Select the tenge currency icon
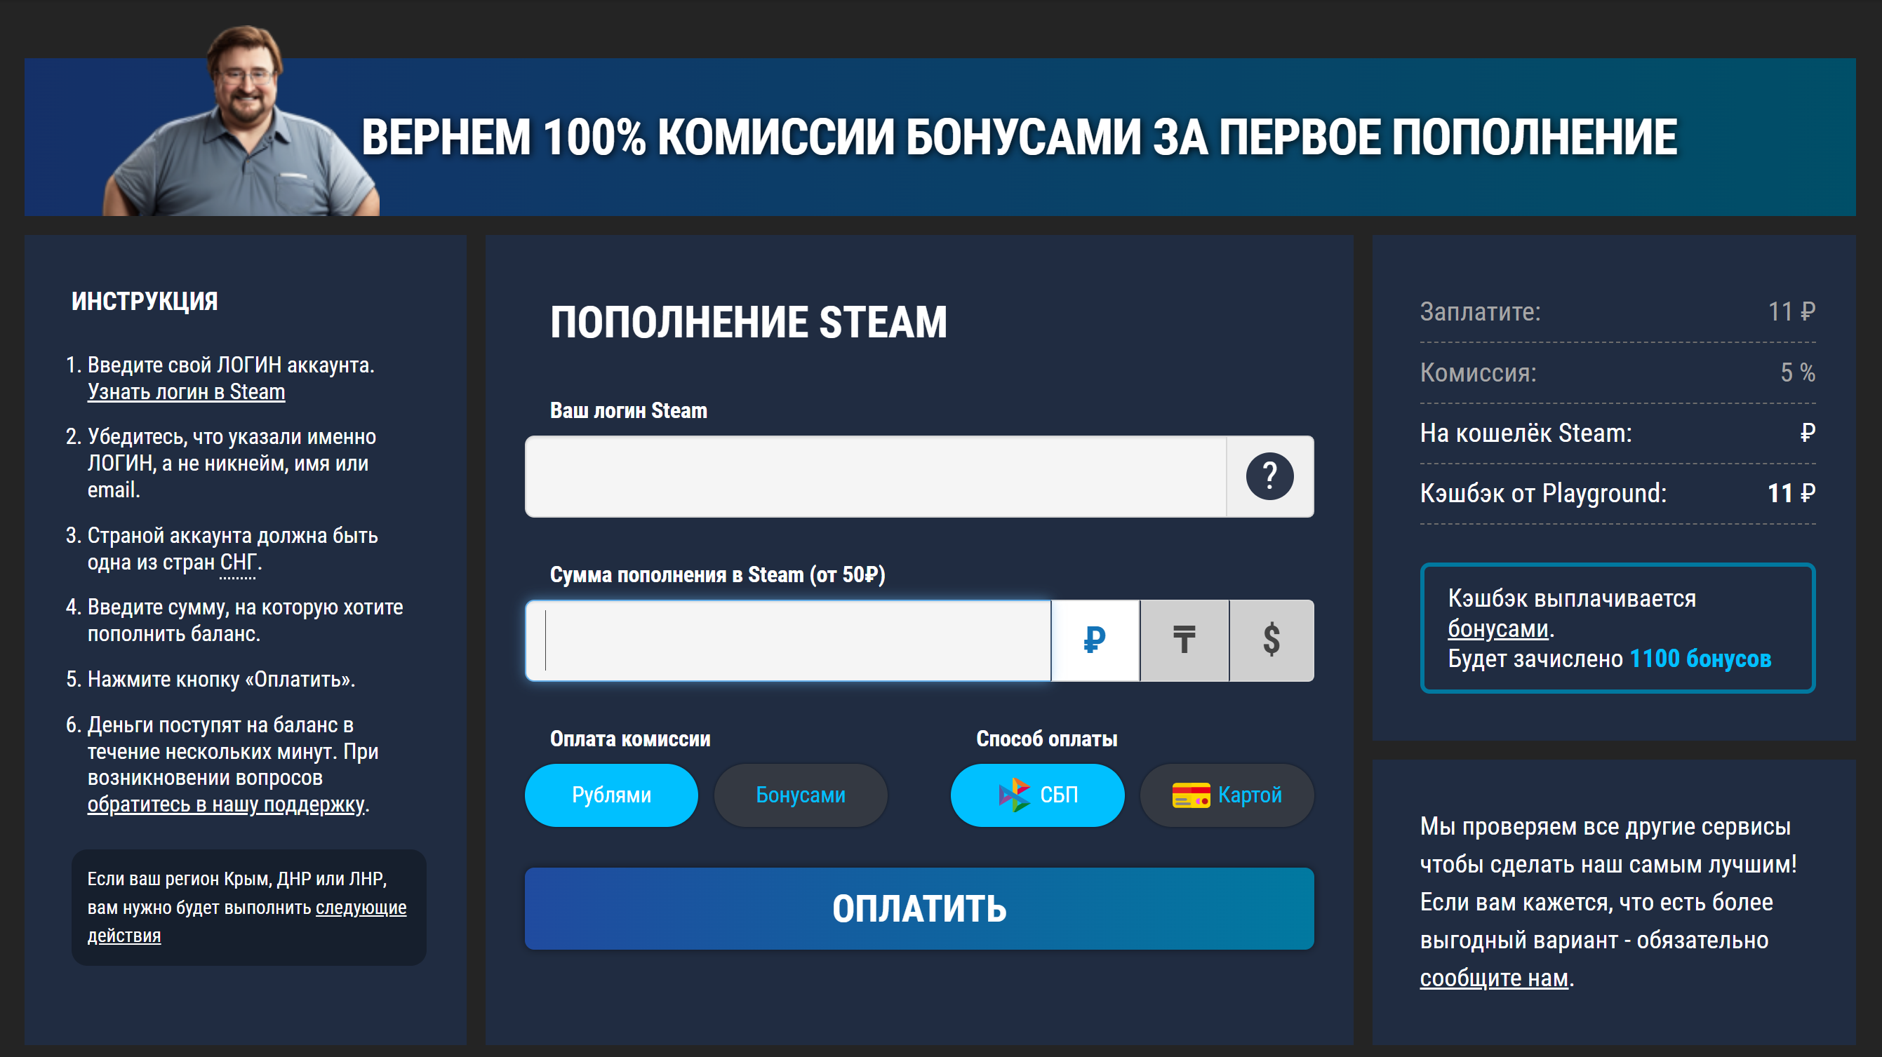The height and width of the screenshot is (1057, 1882). (1184, 640)
